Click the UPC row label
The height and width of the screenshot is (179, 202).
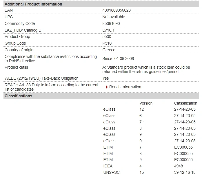point(9,17)
